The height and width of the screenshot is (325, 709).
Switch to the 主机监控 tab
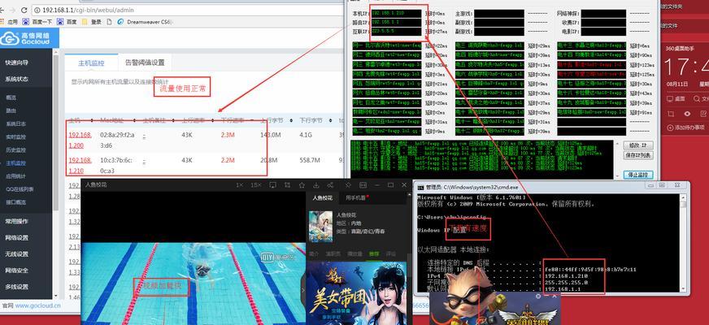[x=91, y=63]
